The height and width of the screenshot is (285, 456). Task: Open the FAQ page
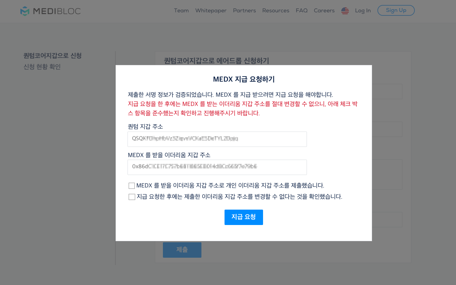302,10
